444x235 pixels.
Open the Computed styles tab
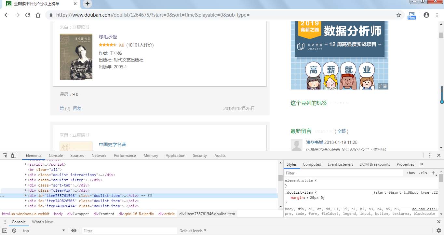click(312, 164)
